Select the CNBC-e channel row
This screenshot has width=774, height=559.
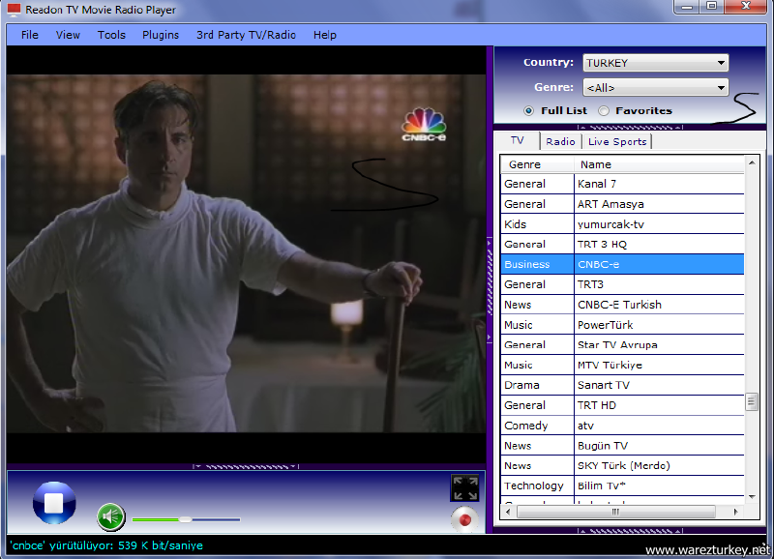pyautogui.click(x=622, y=264)
